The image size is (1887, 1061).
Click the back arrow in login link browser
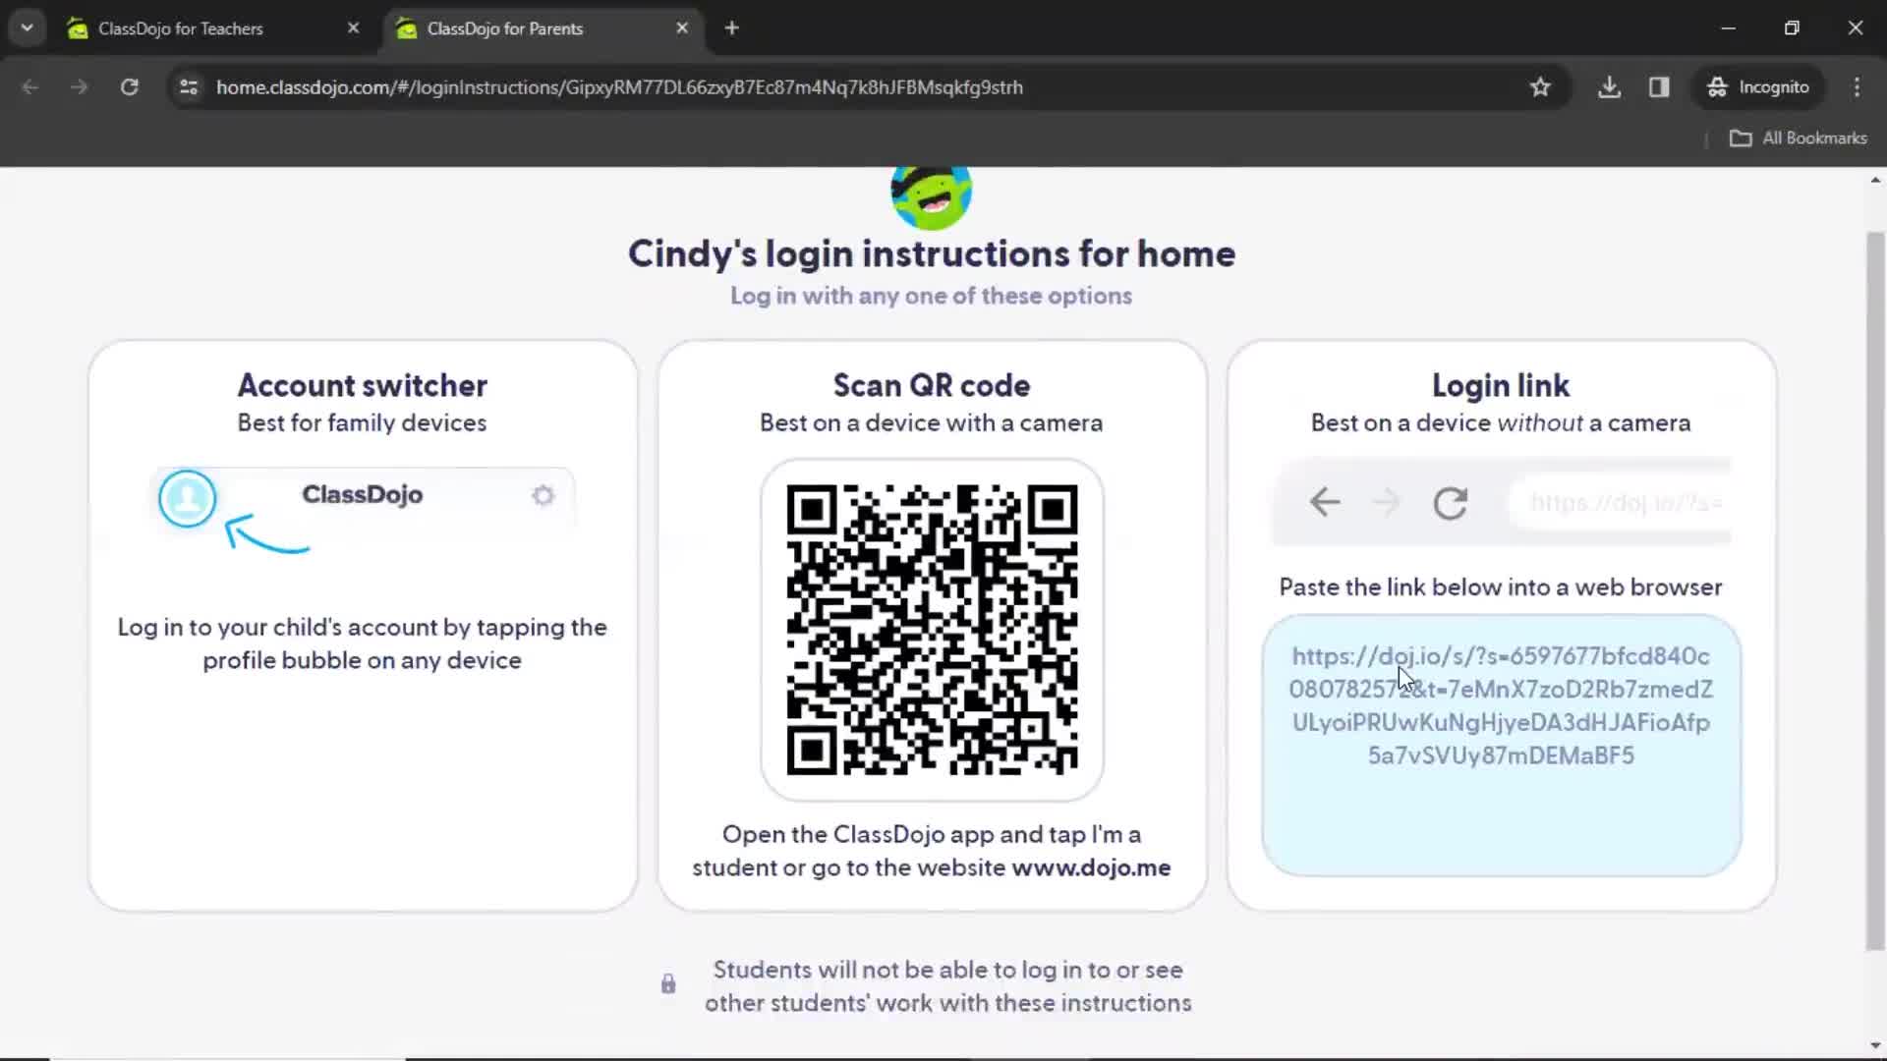pos(1325,503)
